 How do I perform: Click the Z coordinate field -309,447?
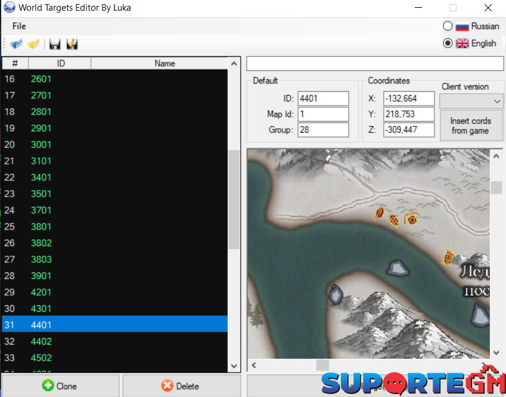point(409,130)
